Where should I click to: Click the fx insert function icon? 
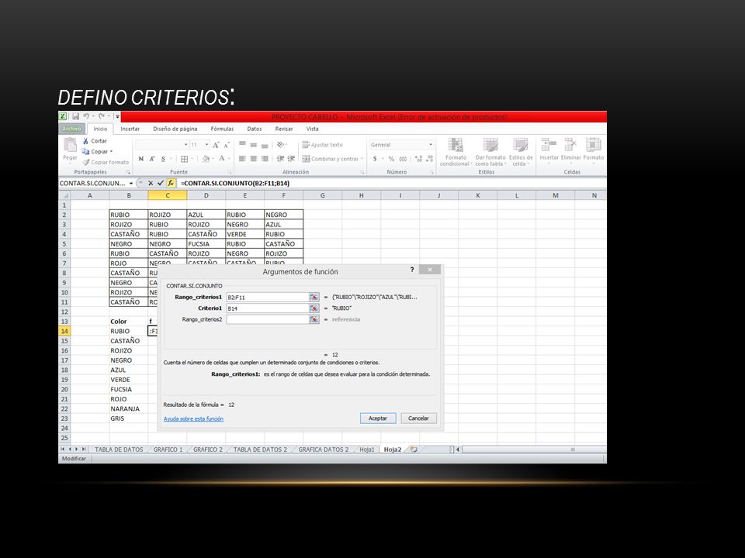171,183
